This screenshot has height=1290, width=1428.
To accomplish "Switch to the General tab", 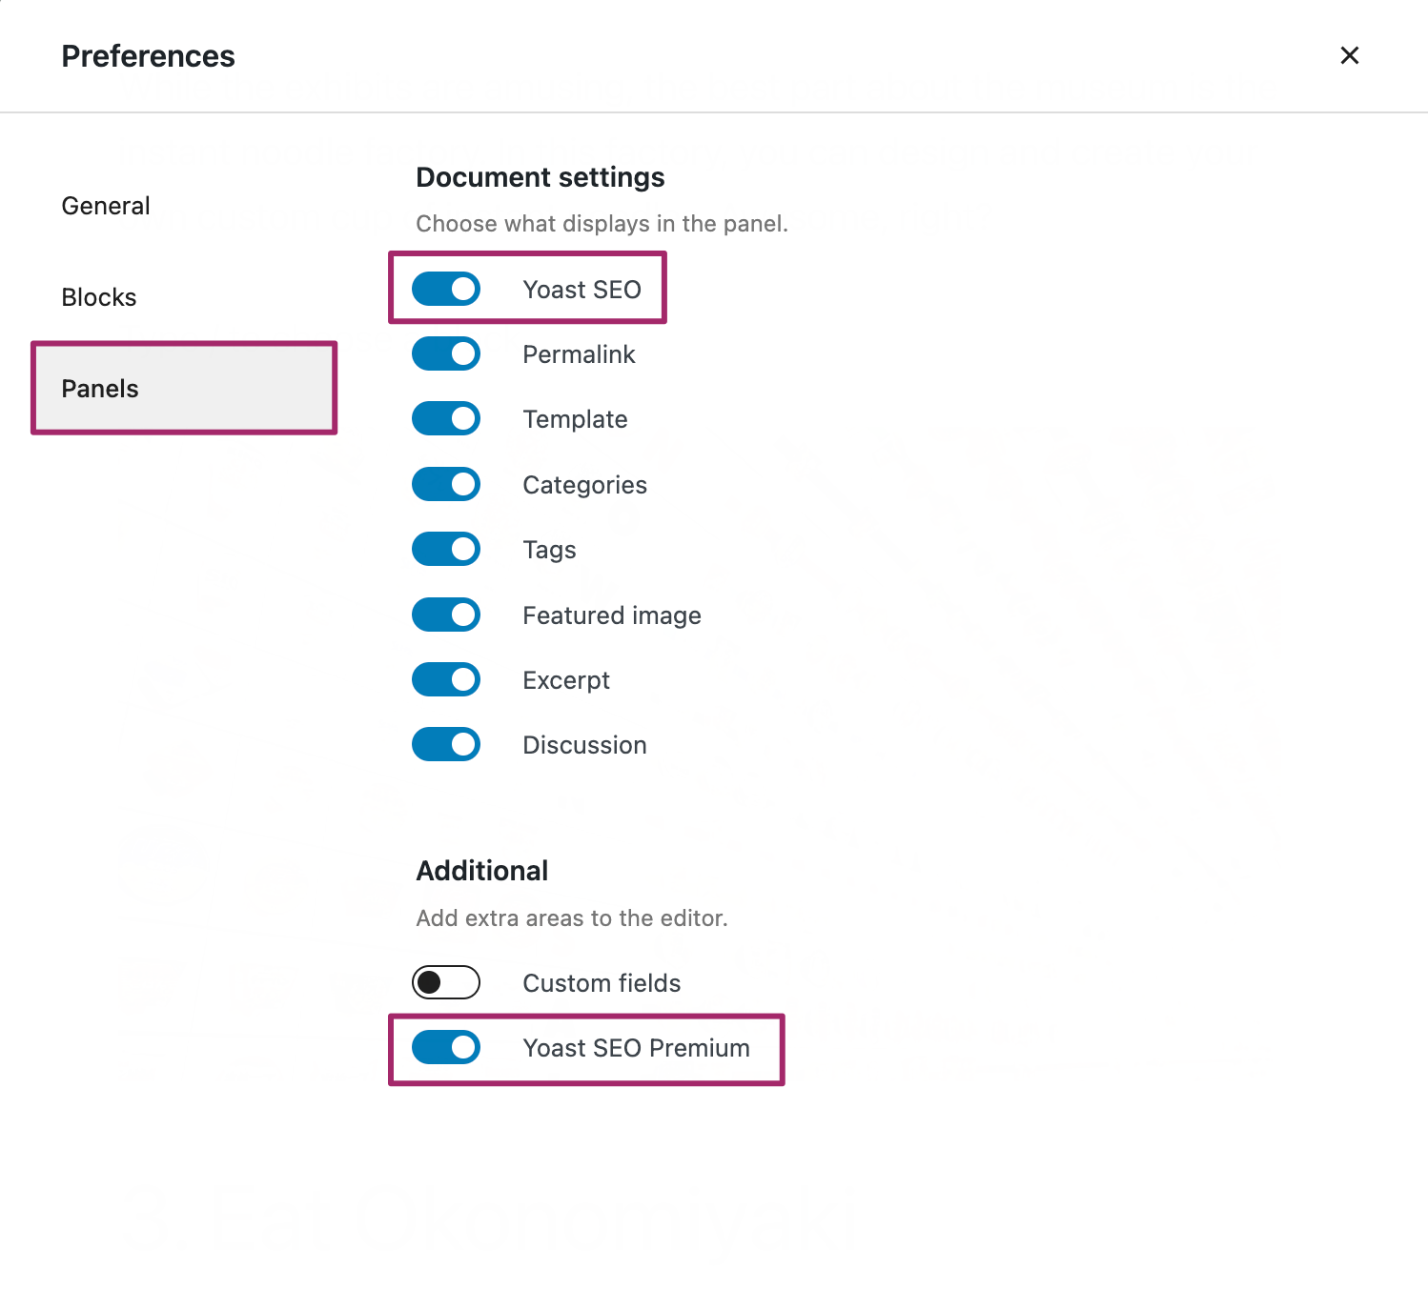I will (x=106, y=206).
